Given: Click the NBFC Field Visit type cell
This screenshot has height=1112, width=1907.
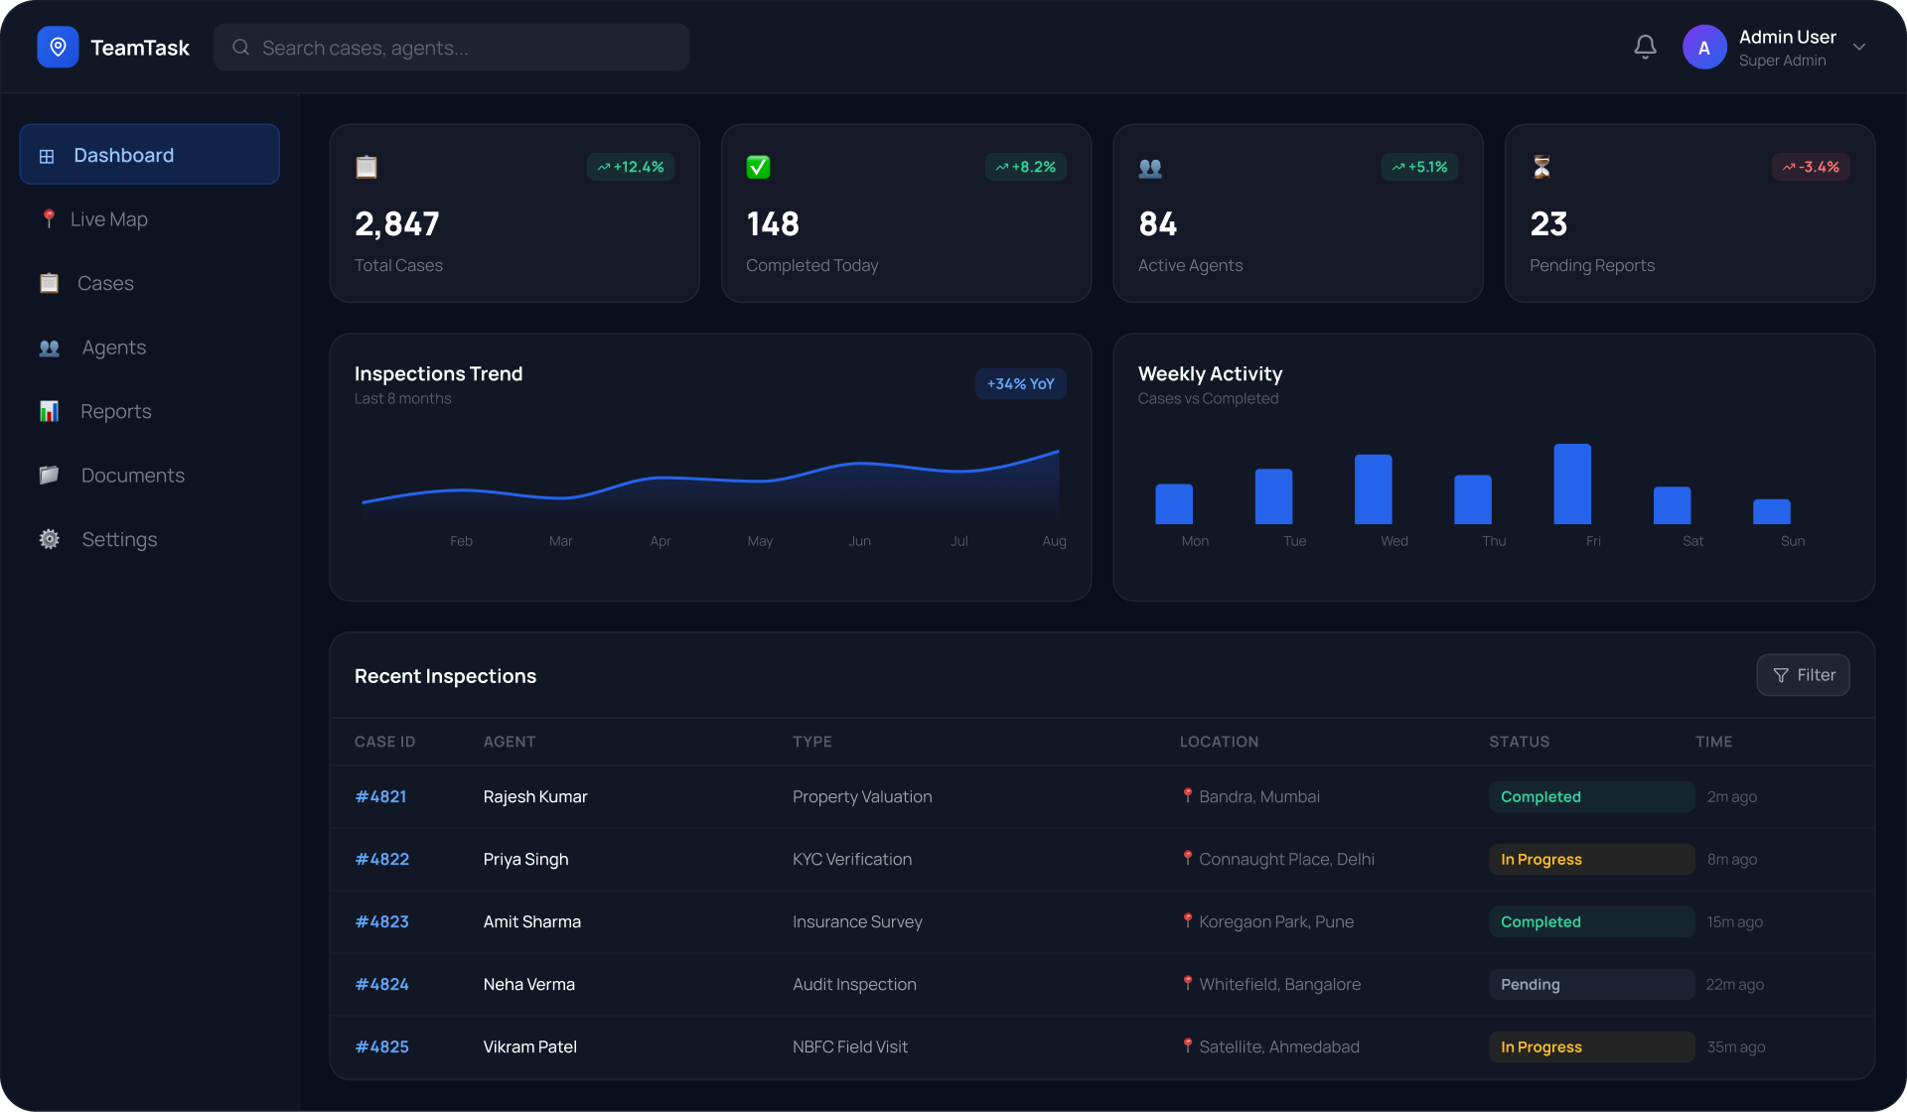Looking at the screenshot, I should point(850,1046).
